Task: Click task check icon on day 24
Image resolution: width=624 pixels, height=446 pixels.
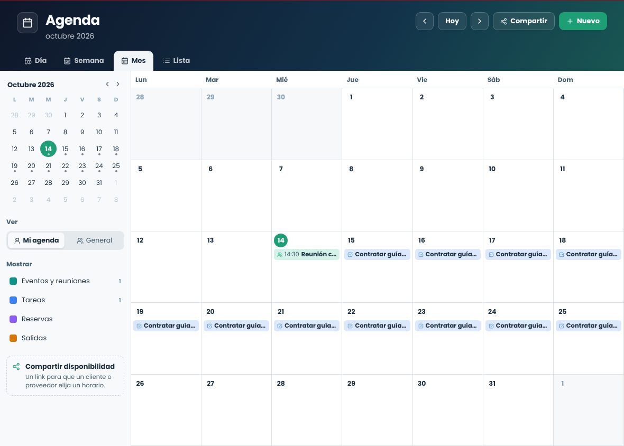Action: (x=491, y=326)
